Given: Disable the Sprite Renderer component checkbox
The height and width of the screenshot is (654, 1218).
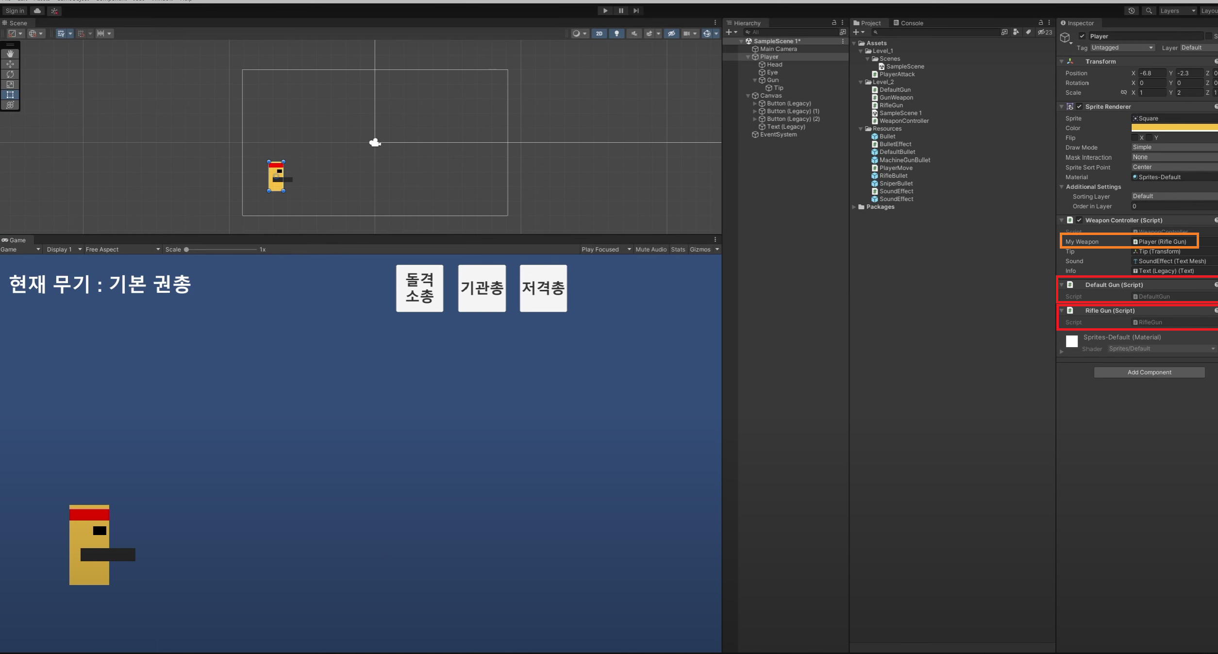Looking at the screenshot, I should pyautogui.click(x=1079, y=107).
